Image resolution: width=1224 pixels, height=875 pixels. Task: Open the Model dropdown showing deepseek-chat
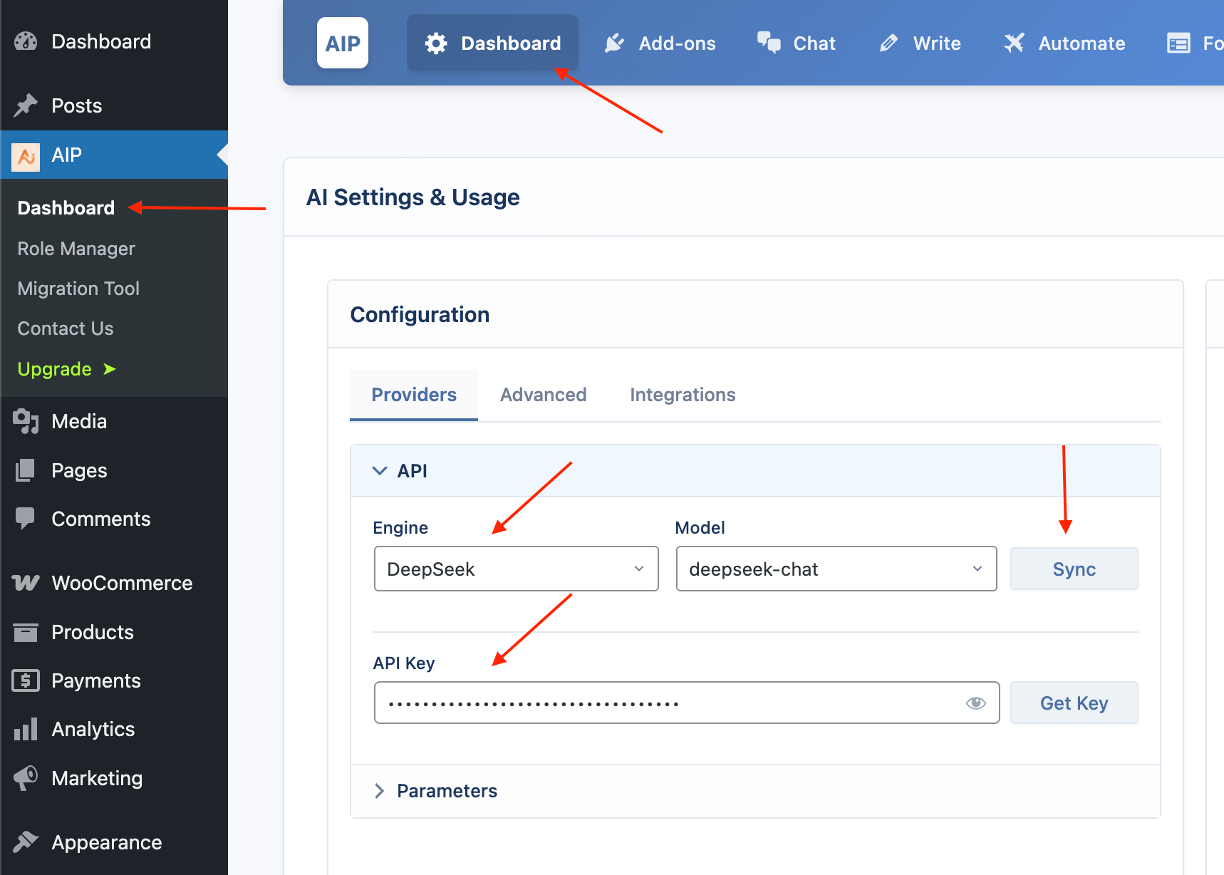coord(836,569)
